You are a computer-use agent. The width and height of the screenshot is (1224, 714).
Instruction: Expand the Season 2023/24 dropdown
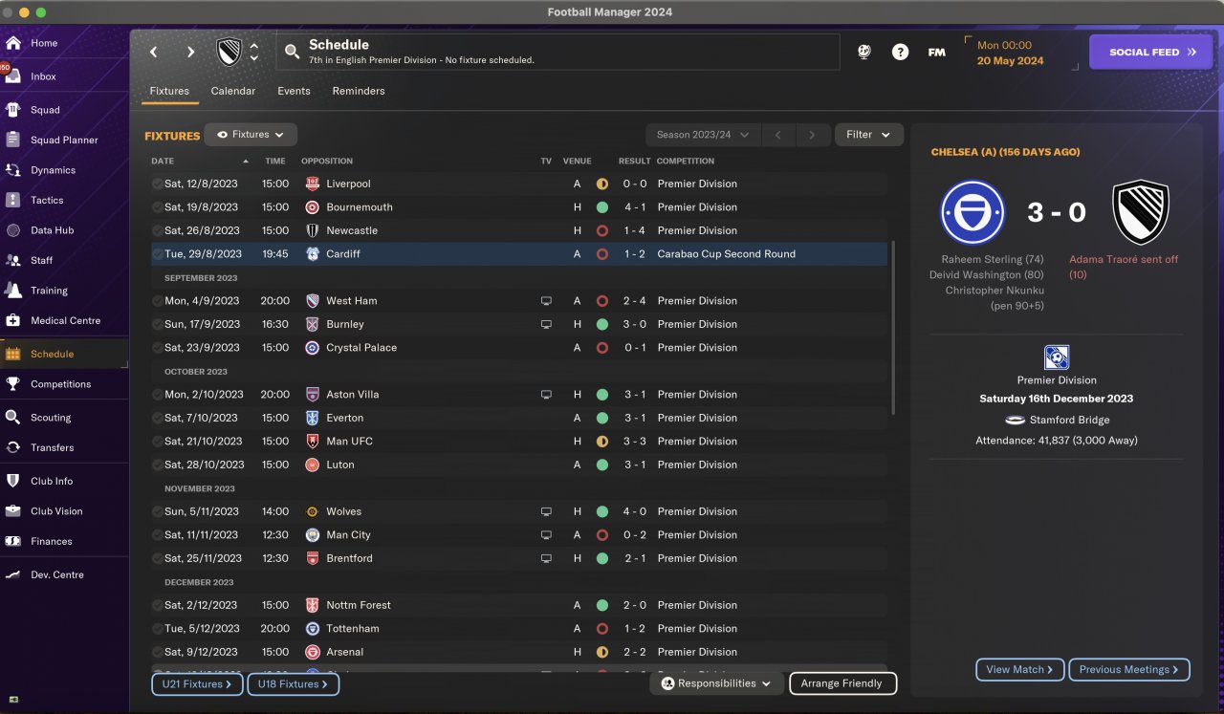click(703, 135)
